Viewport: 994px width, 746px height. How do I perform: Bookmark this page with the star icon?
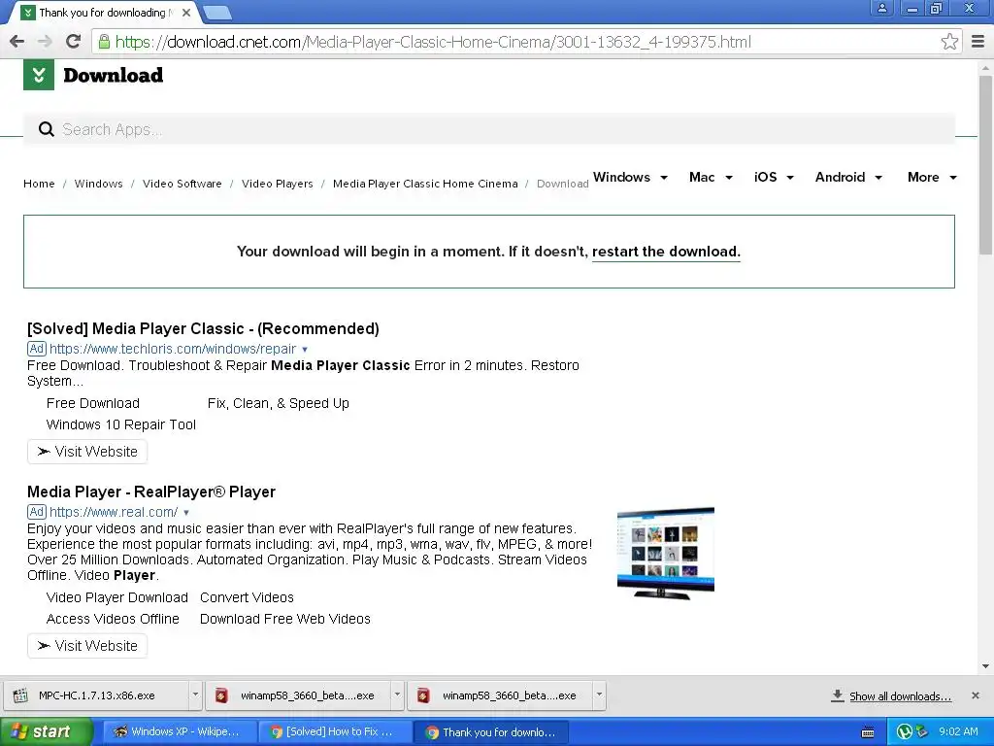click(x=949, y=42)
